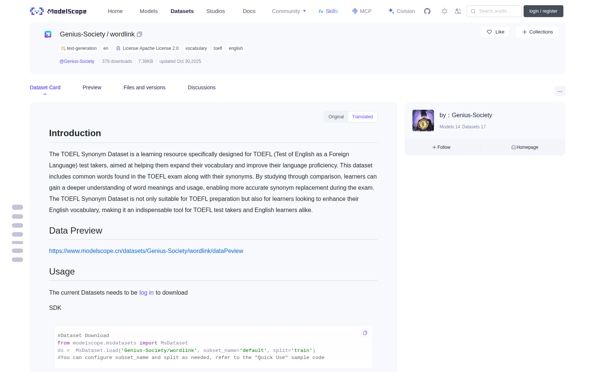Click the Models 14 count

pyautogui.click(x=450, y=127)
